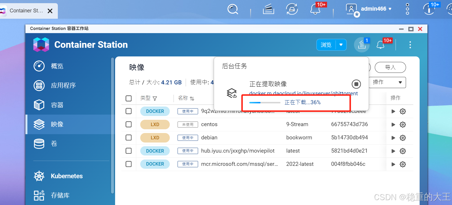Viewport: 452px width, 205px height.
Task: Click the Container Station cube logo
Action: pos(41,45)
